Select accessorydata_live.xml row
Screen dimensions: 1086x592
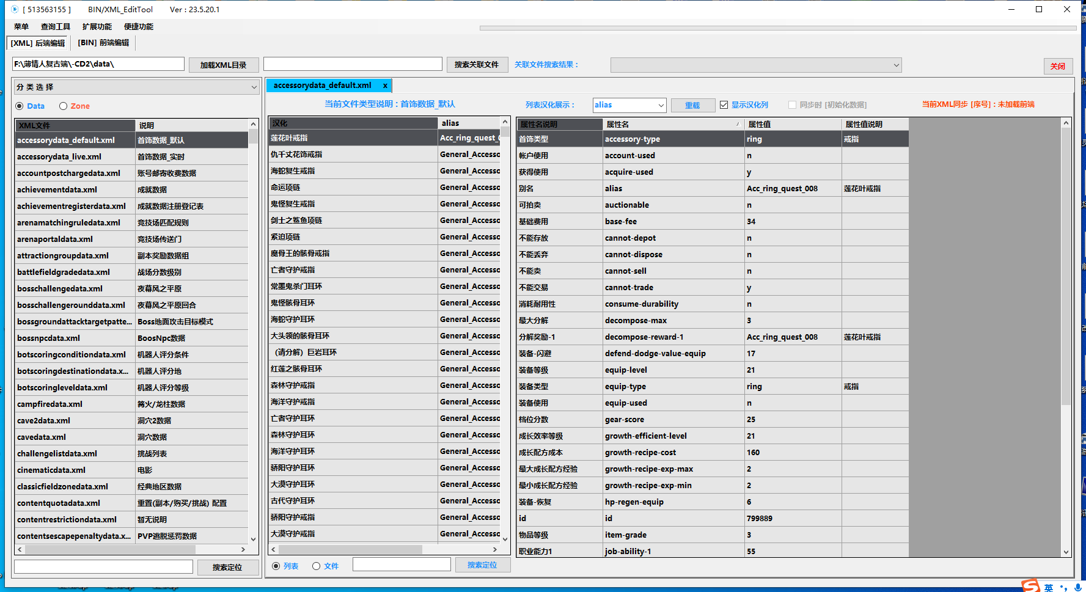tap(131, 157)
